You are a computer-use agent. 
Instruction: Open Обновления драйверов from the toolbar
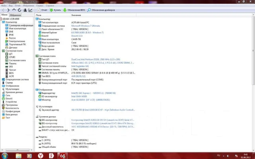click(101, 10)
